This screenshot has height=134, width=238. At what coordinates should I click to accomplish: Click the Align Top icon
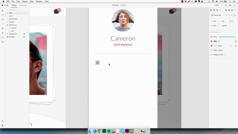[x=211, y=10]
